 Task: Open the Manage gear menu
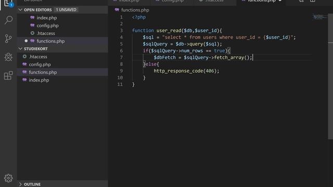point(8,178)
